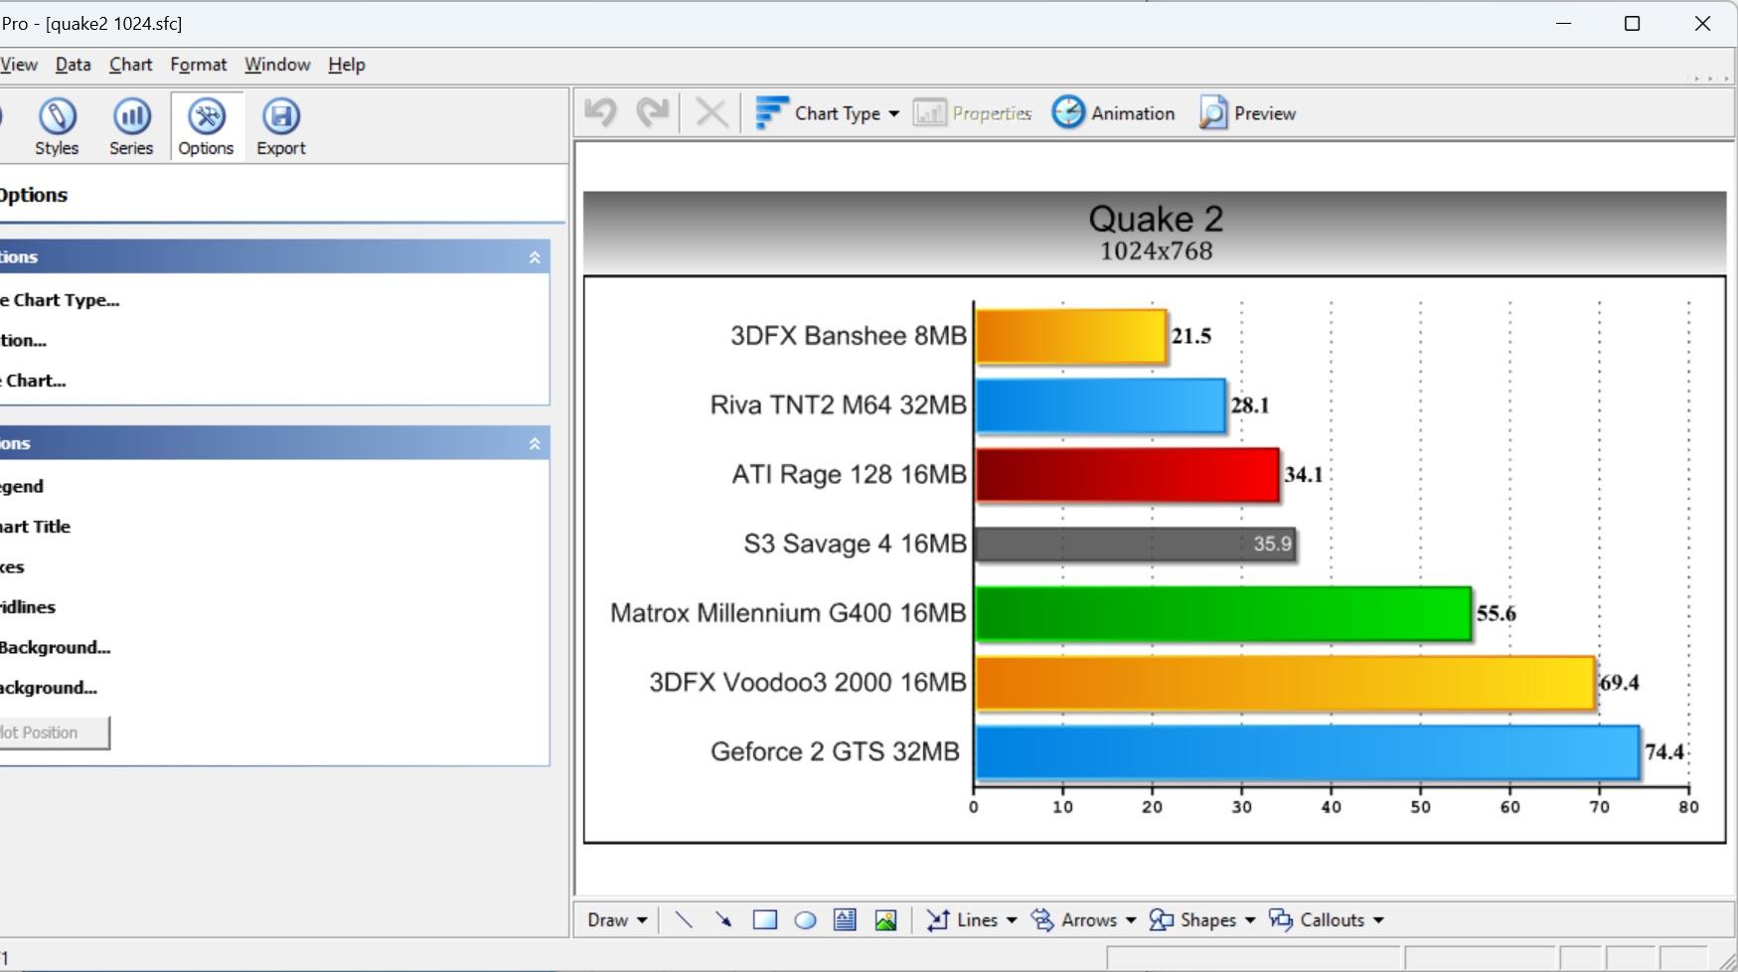Open the Data menu
Image resolution: width=1738 pixels, height=972 pixels.
point(73,65)
